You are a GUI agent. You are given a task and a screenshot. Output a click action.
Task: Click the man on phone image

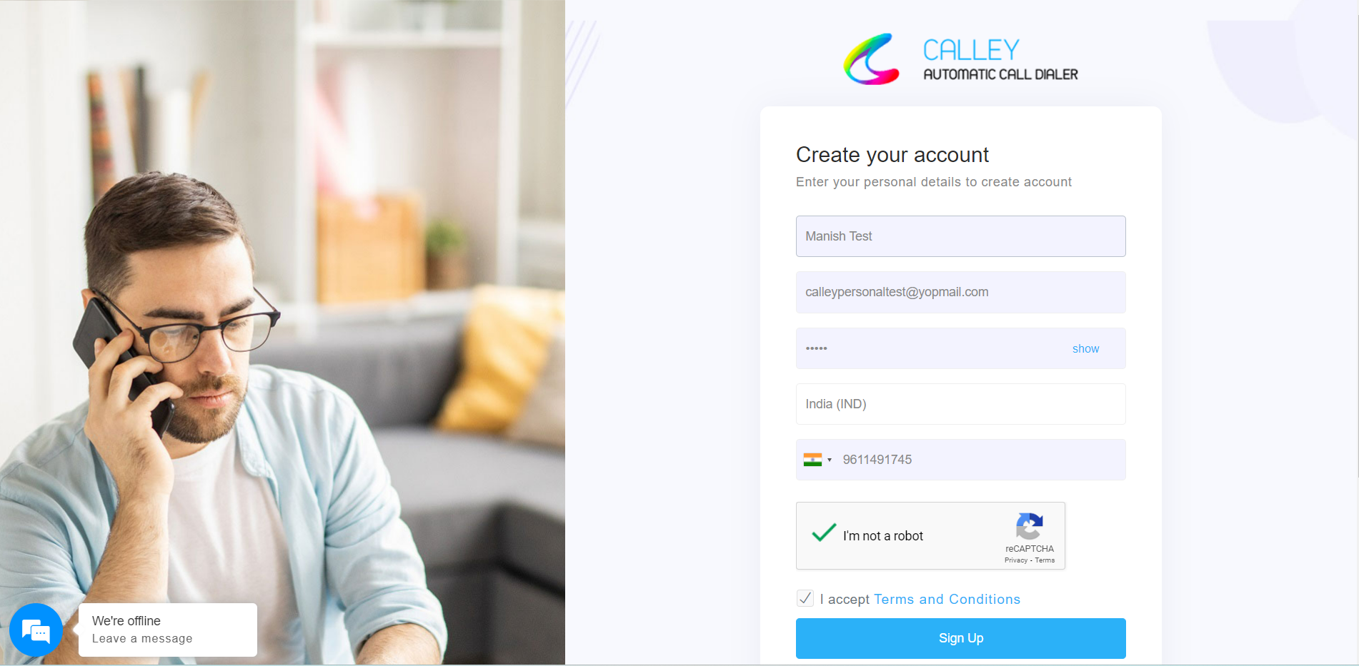click(282, 332)
